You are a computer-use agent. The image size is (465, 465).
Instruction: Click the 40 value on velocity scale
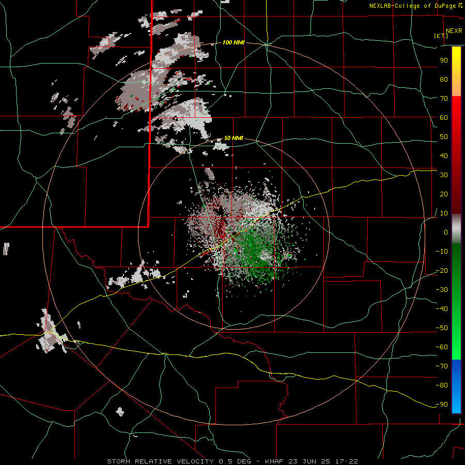point(444,156)
